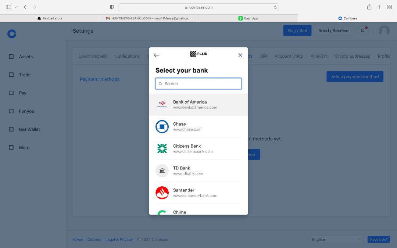Open the user profile avatar

point(384,31)
